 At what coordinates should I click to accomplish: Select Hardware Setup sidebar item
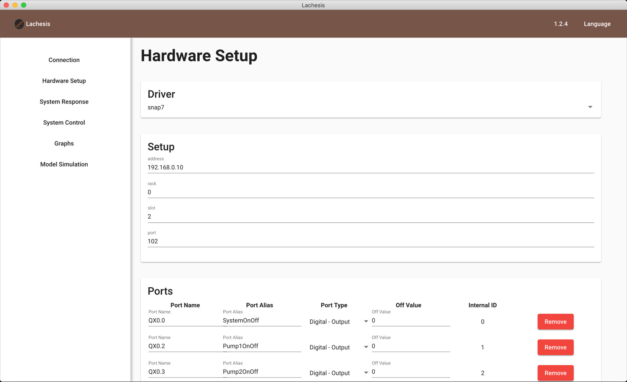(x=64, y=80)
